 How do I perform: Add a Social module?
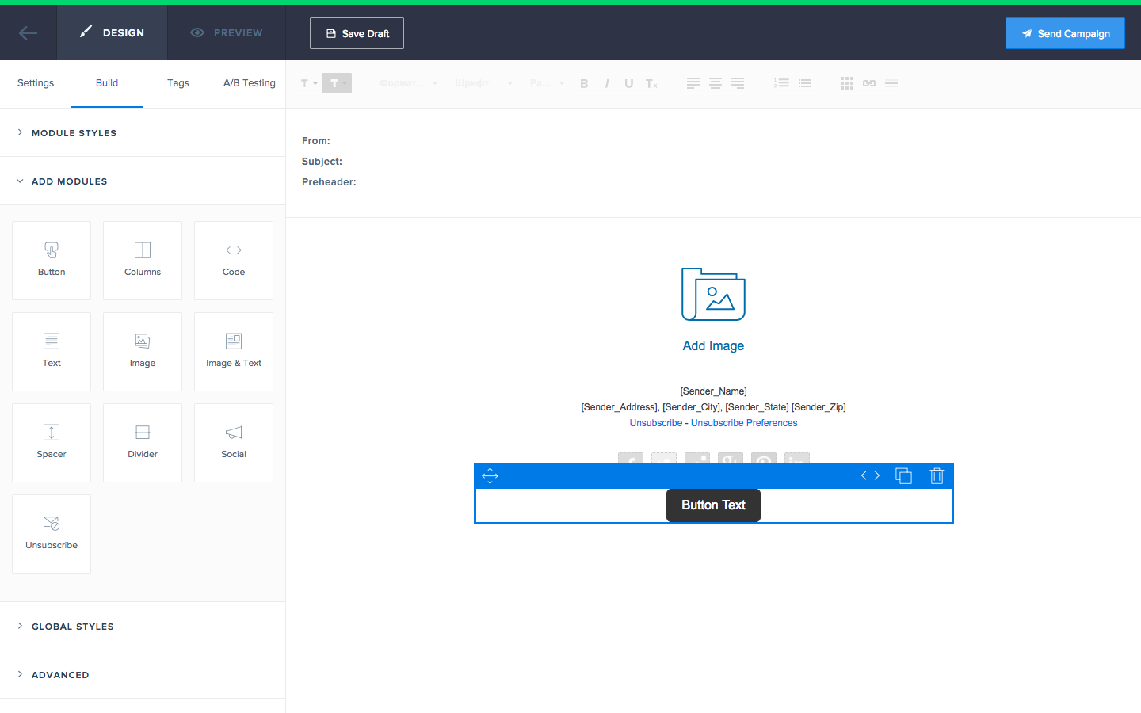(x=234, y=443)
